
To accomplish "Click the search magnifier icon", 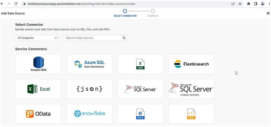I will pos(124,38).
